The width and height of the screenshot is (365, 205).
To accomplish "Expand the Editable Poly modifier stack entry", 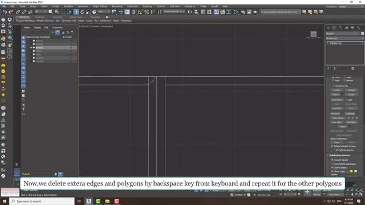I will (328, 43).
